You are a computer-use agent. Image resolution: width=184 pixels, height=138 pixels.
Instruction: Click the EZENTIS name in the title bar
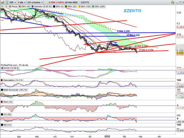tap(85, 2)
